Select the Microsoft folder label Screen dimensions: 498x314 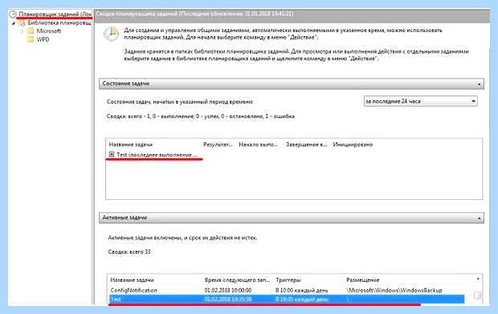[48, 31]
